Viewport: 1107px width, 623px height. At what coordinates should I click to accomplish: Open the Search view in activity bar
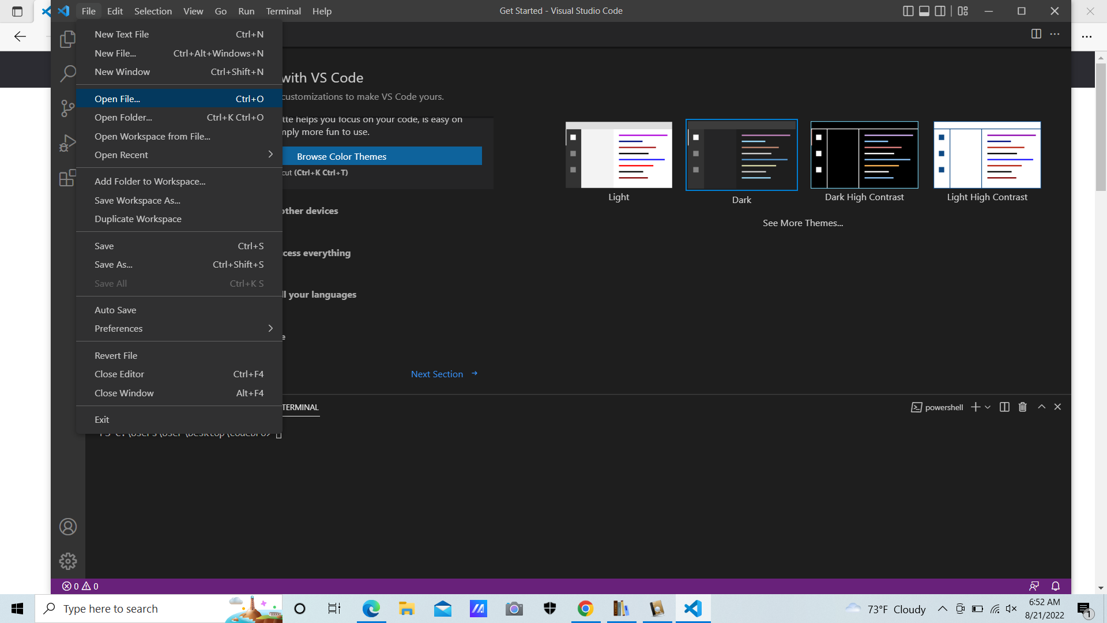[67, 73]
